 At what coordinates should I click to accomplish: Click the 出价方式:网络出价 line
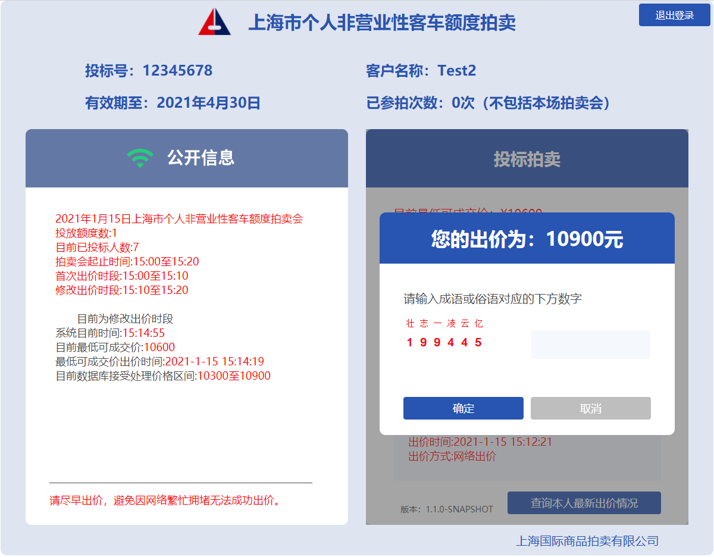452,456
